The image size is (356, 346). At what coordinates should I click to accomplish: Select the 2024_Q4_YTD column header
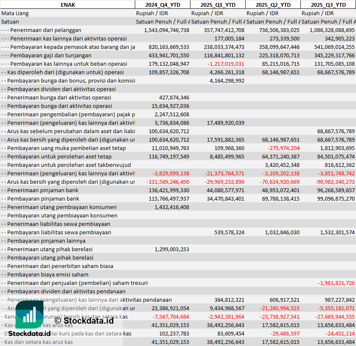coord(163,5)
